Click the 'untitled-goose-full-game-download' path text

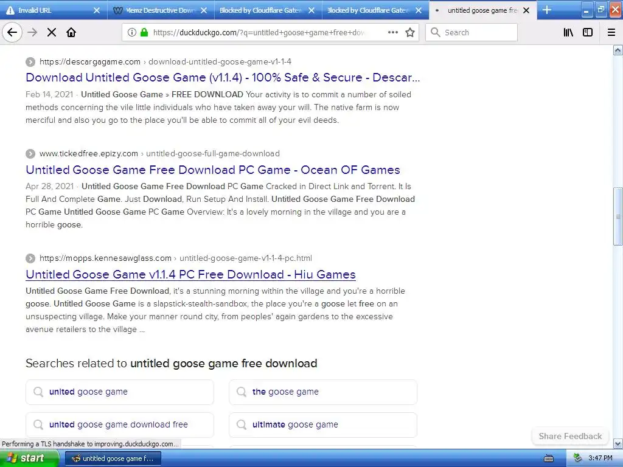click(x=213, y=154)
